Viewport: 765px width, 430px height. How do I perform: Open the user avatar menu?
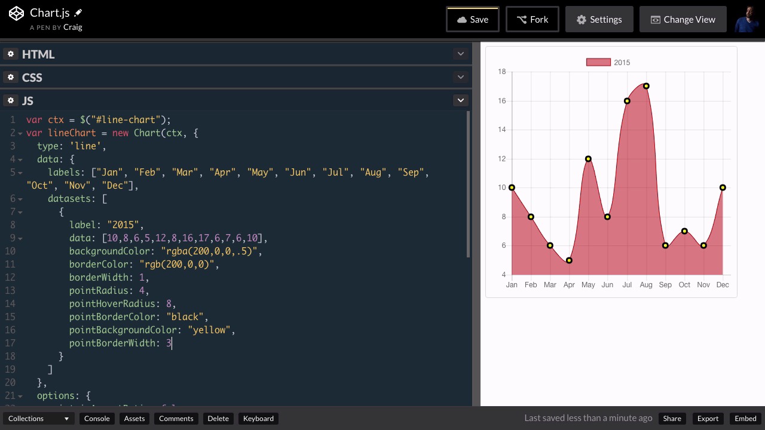pyautogui.click(x=747, y=19)
